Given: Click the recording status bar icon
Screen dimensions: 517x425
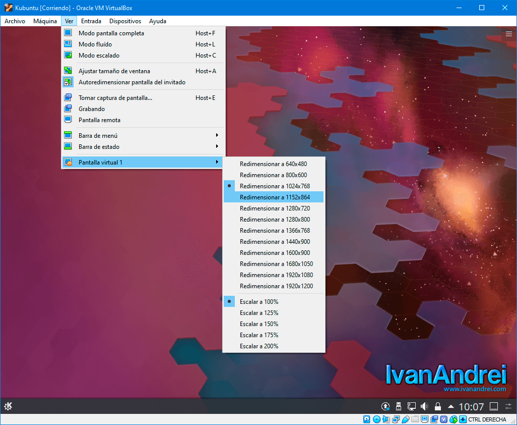Looking at the screenshot, I should pyautogui.click(x=434, y=419).
